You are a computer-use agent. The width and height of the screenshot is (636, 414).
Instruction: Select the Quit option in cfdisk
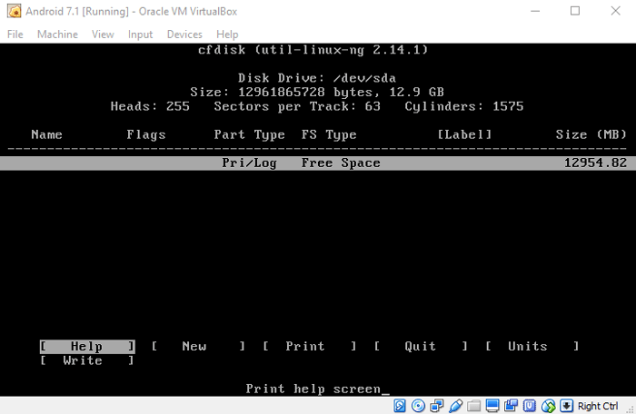pyautogui.click(x=421, y=346)
